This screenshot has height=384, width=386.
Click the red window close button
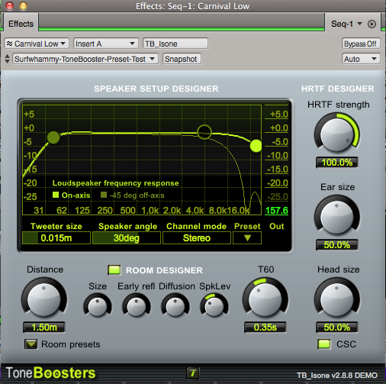[x=10, y=6]
